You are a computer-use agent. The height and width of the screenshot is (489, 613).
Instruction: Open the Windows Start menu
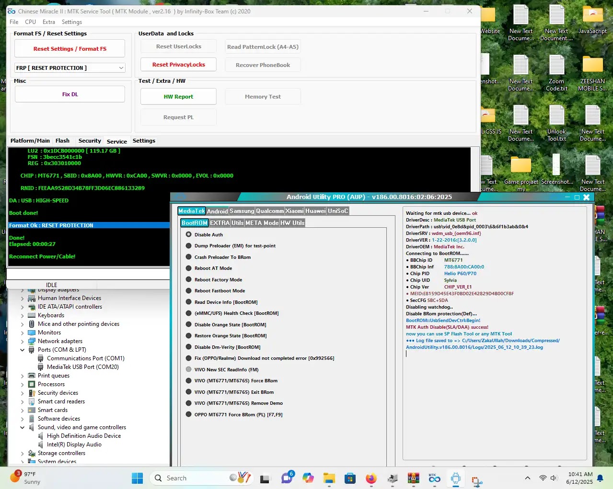[x=137, y=478]
